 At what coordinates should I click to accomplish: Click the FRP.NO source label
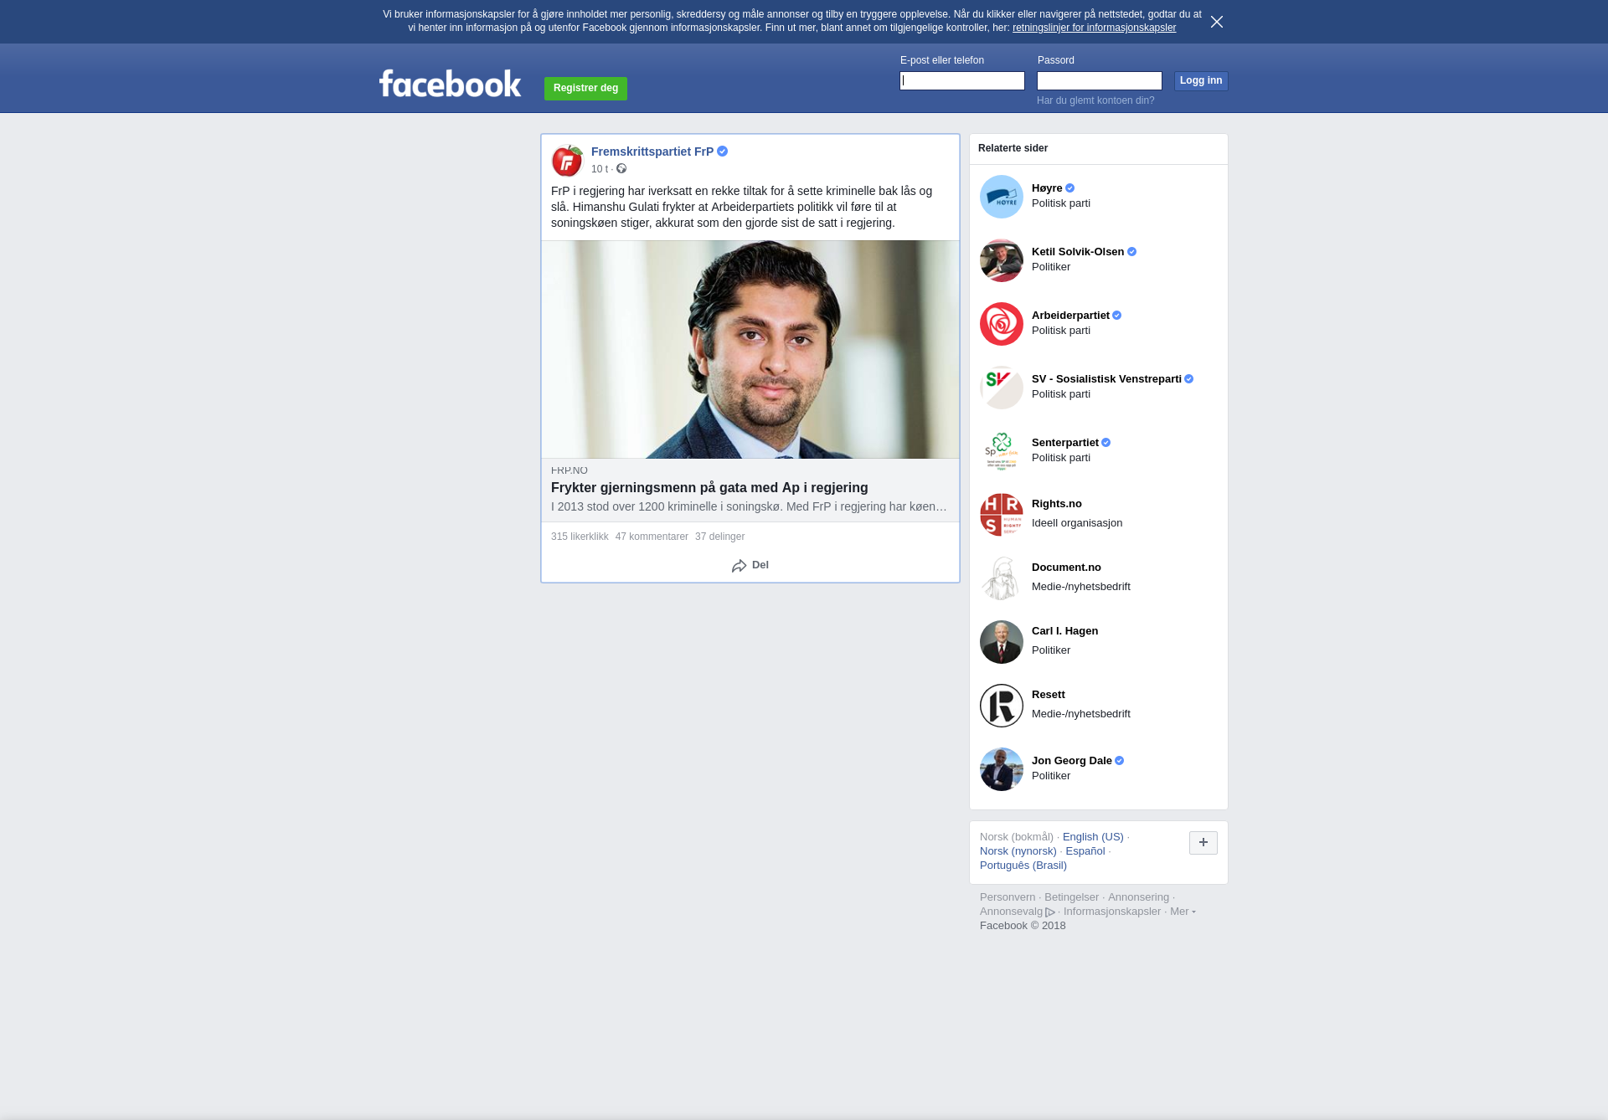(569, 470)
